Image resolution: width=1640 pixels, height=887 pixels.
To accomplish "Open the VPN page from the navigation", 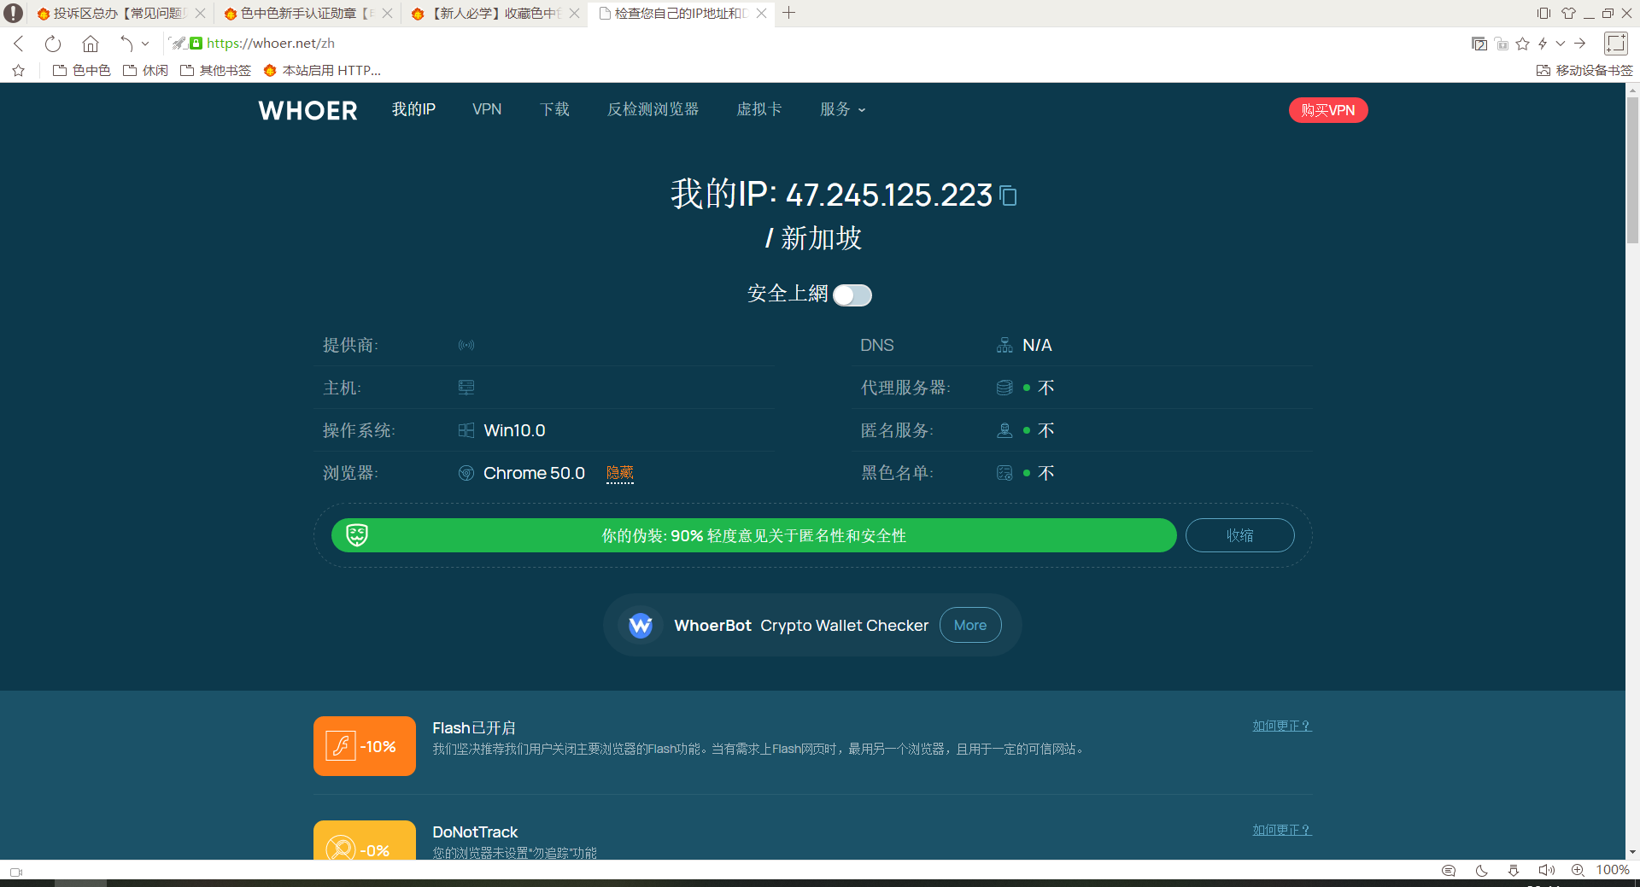I will point(487,109).
